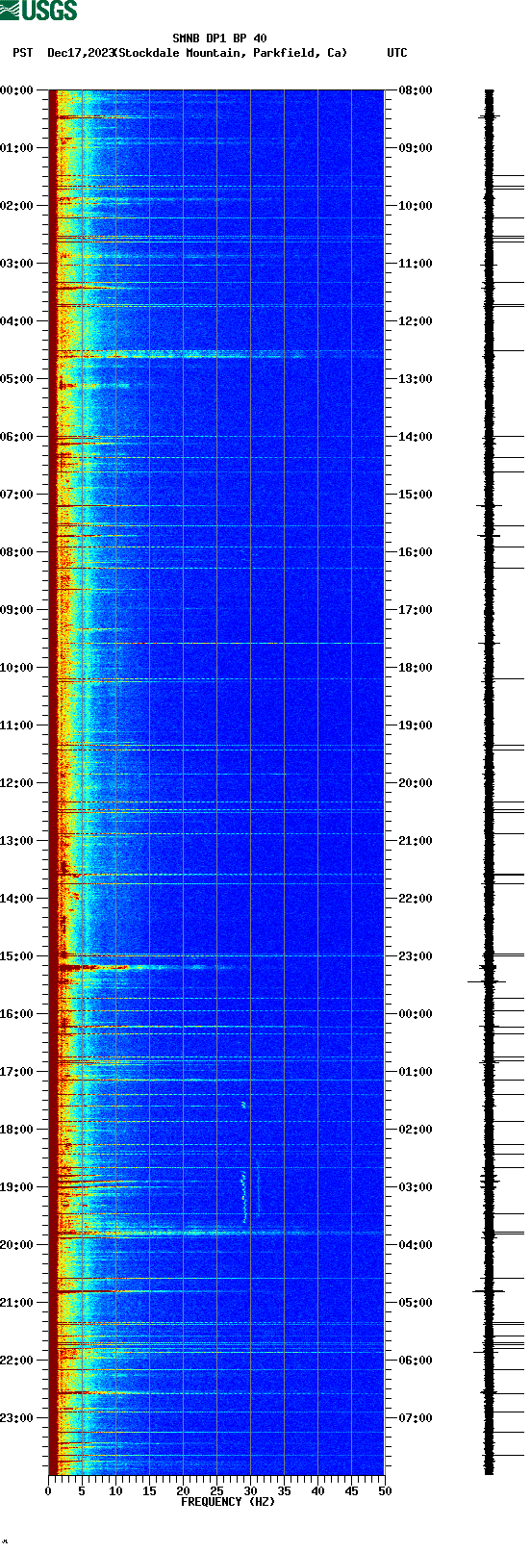Viewport: 531px width, 1552px height.
Task: Click the 0 Hz frequency tick label
Action: [x=48, y=1491]
